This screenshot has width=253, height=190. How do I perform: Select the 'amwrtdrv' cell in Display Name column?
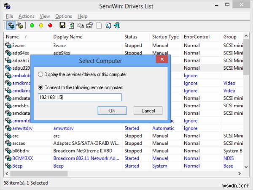click(x=63, y=128)
